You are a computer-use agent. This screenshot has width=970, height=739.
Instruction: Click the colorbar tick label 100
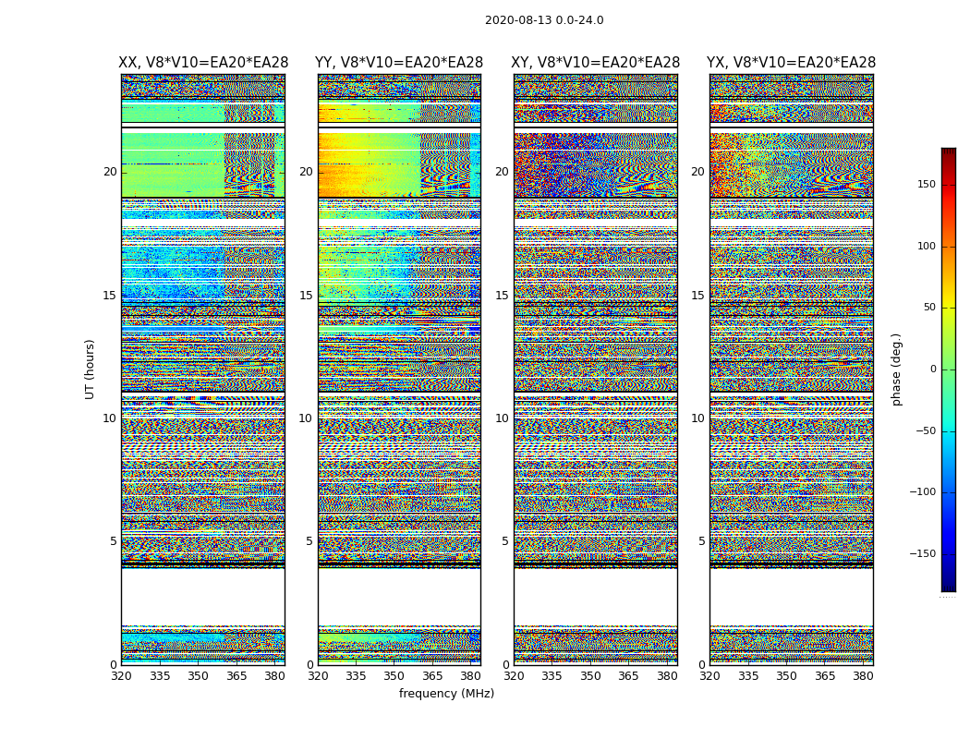(927, 246)
